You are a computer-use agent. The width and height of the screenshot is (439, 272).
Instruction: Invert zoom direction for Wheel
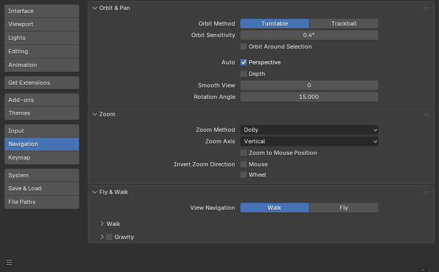pos(244,175)
